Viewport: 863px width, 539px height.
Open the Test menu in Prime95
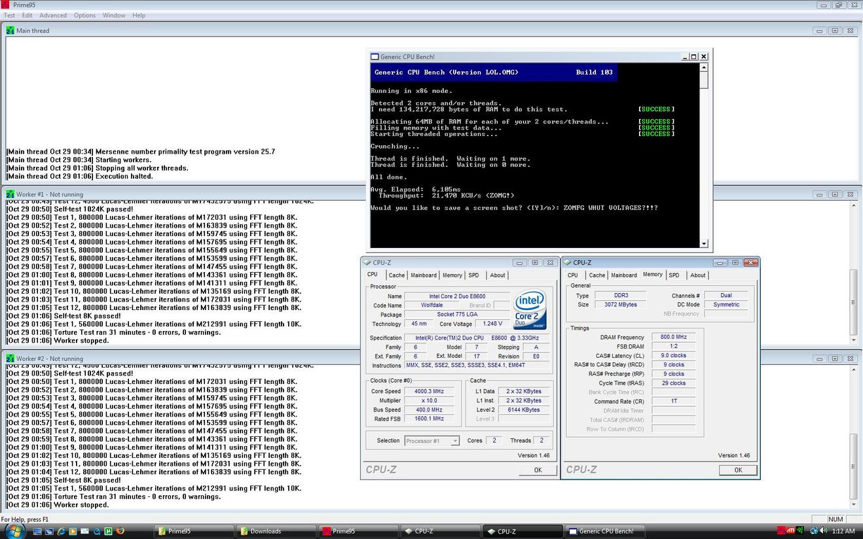coord(10,15)
